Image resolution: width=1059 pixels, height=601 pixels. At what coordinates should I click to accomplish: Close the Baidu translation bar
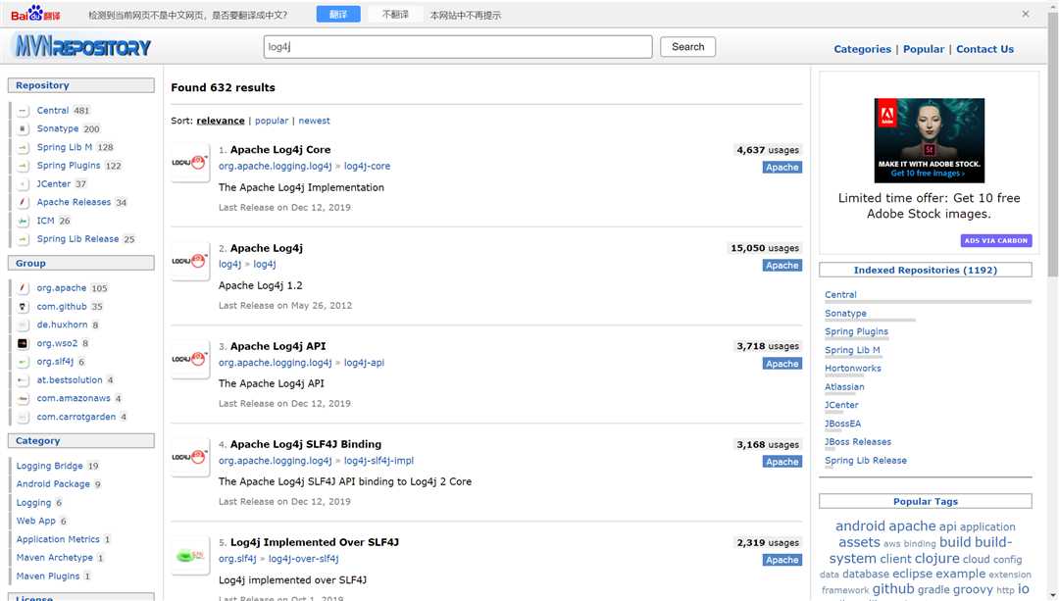click(1026, 14)
